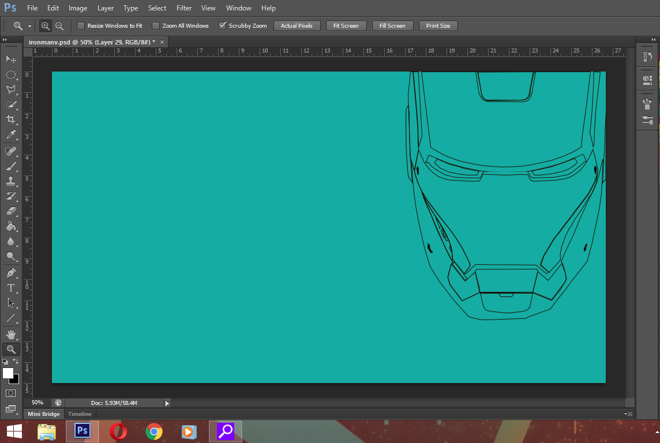Select the Brush tool
This screenshot has width=660, height=443.
[x=11, y=166]
